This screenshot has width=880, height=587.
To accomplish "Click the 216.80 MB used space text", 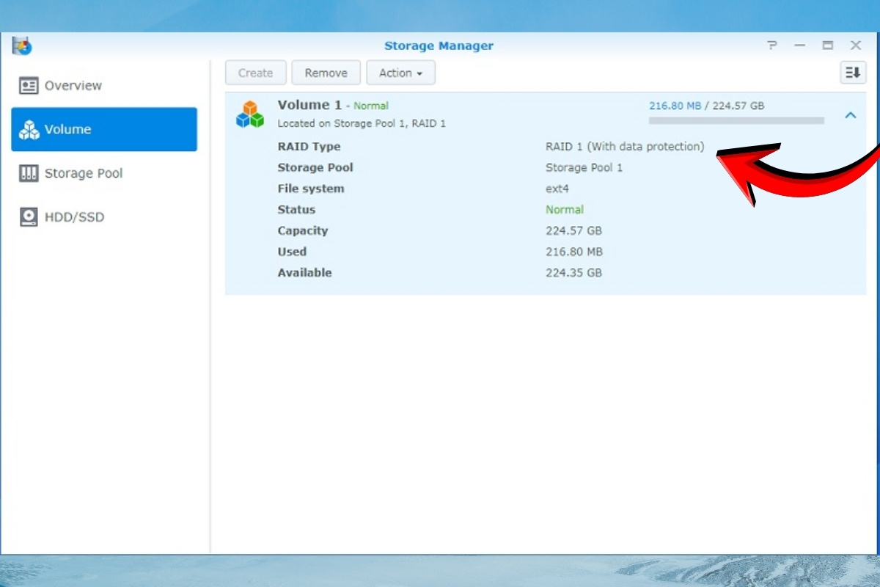I will [675, 106].
